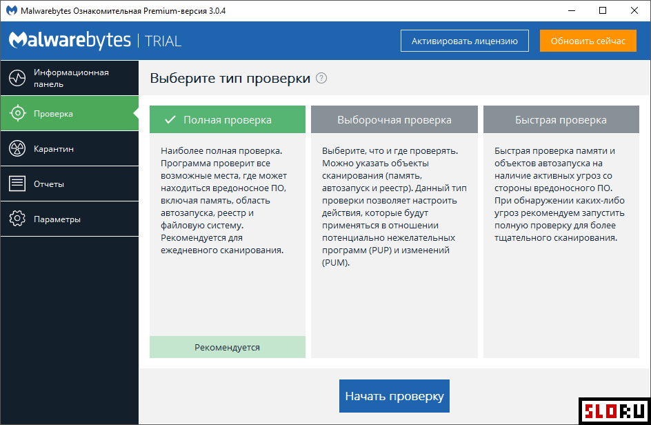Open the Информационная панель section

pos(70,78)
